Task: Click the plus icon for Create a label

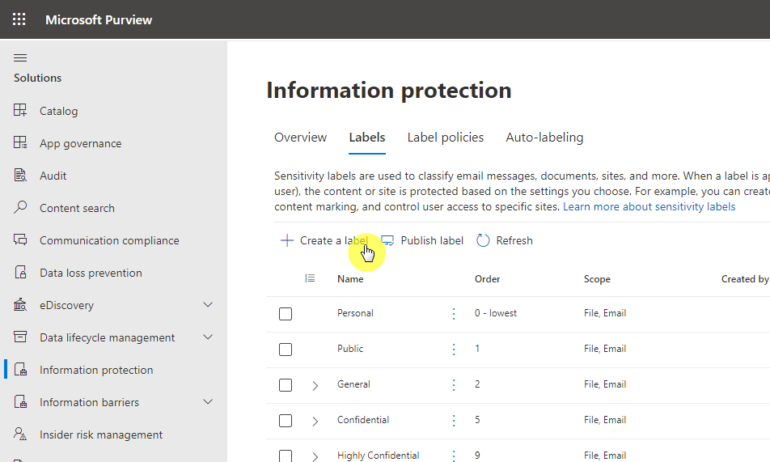Action: (x=287, y=240)
